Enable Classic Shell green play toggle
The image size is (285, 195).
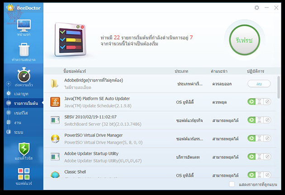coord(252,175)
